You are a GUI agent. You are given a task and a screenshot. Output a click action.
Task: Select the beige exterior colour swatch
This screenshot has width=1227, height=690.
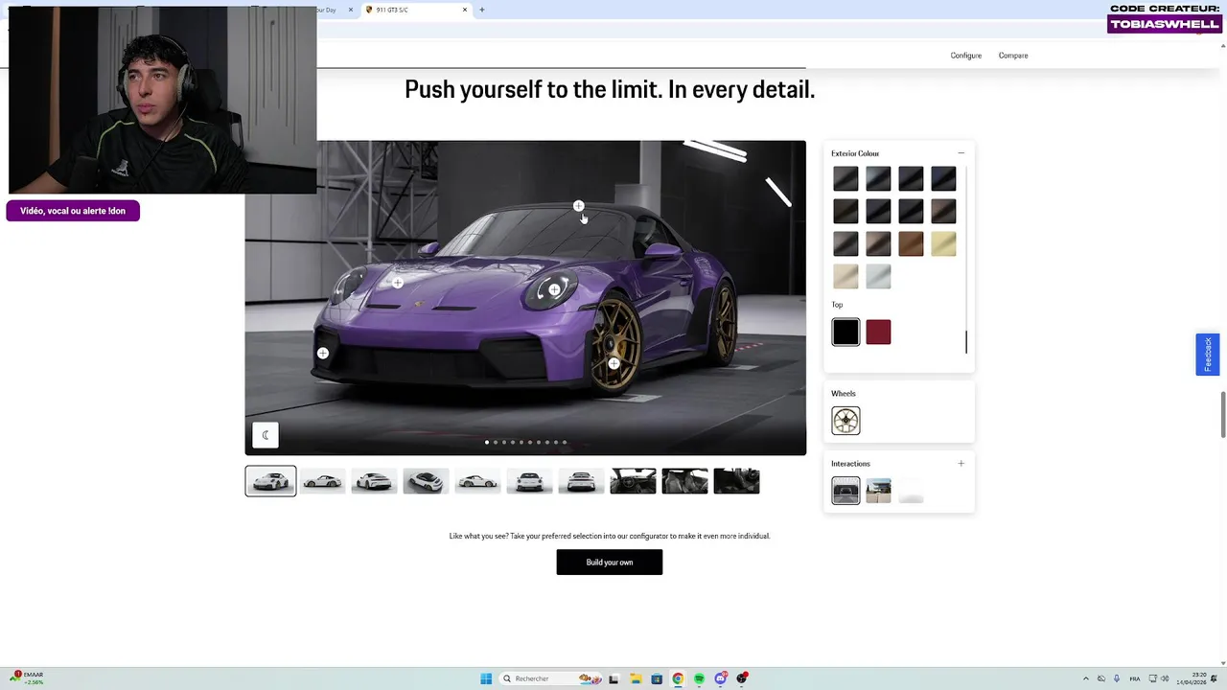[x=845, y=276]
